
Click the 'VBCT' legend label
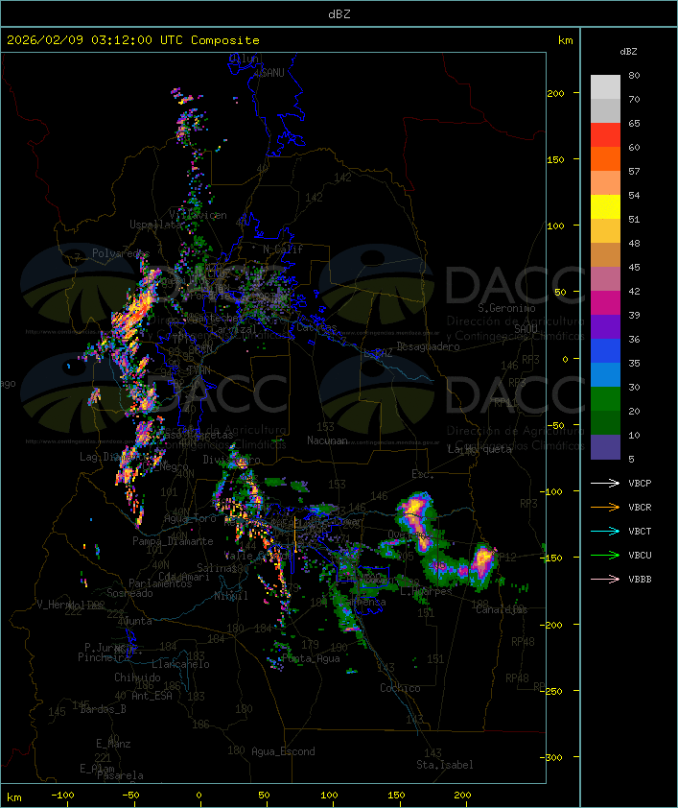(640, 532)
